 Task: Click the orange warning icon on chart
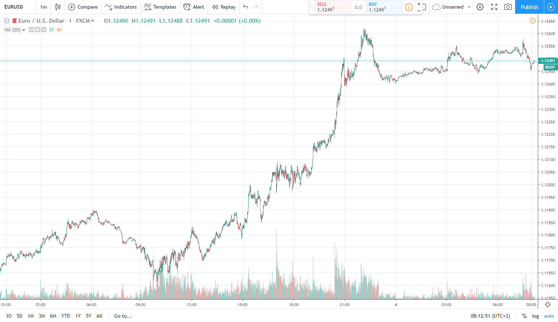click(532, 21)
